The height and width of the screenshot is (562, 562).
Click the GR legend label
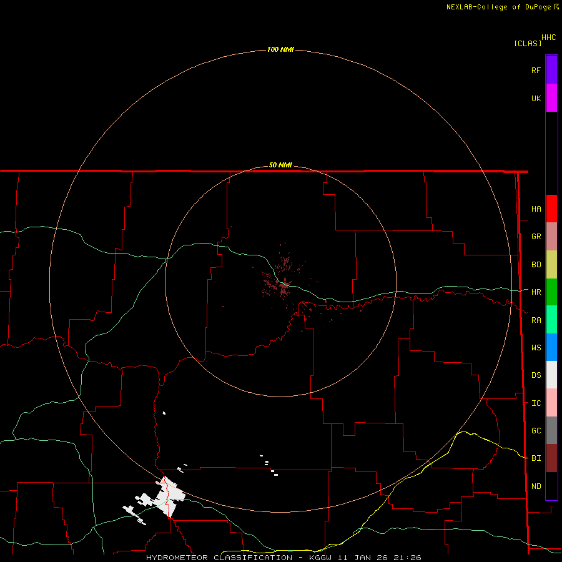click(536, 237)
